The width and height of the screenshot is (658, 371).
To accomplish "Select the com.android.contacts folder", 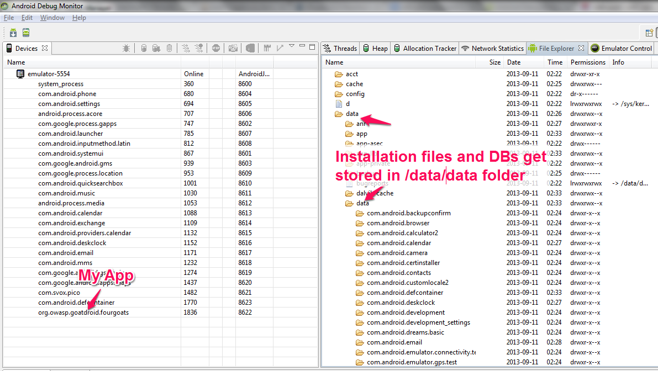I will 399,273.
